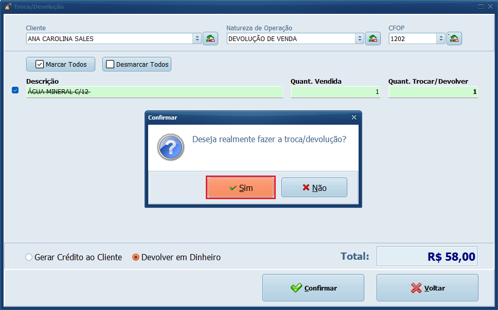Close the Troca/Devolução window
Image resolution: width=498 pixels, height=310 pixels.
pyautogui.click(x=490, y=7)
